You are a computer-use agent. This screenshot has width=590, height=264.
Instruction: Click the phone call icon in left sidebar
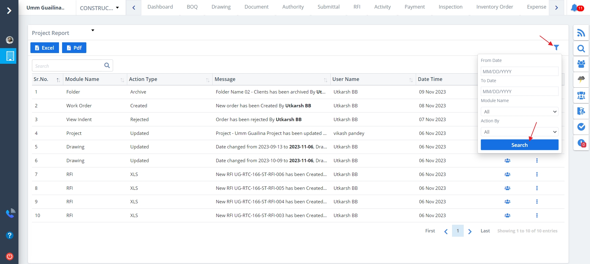point(10,213)
